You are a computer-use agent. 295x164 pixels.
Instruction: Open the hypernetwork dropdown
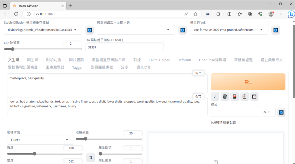coord(136,30)
